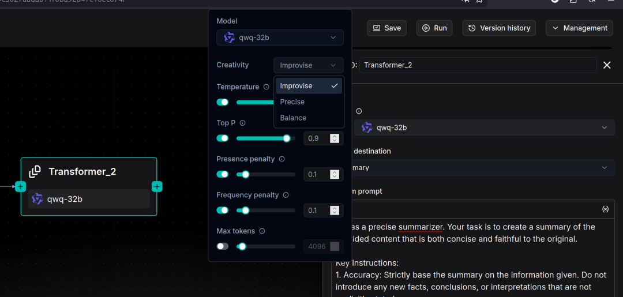The height and width of the screenshot is (297, 623).
Task: Edit the Transformer_2 ID field
Action: point(478,65)
